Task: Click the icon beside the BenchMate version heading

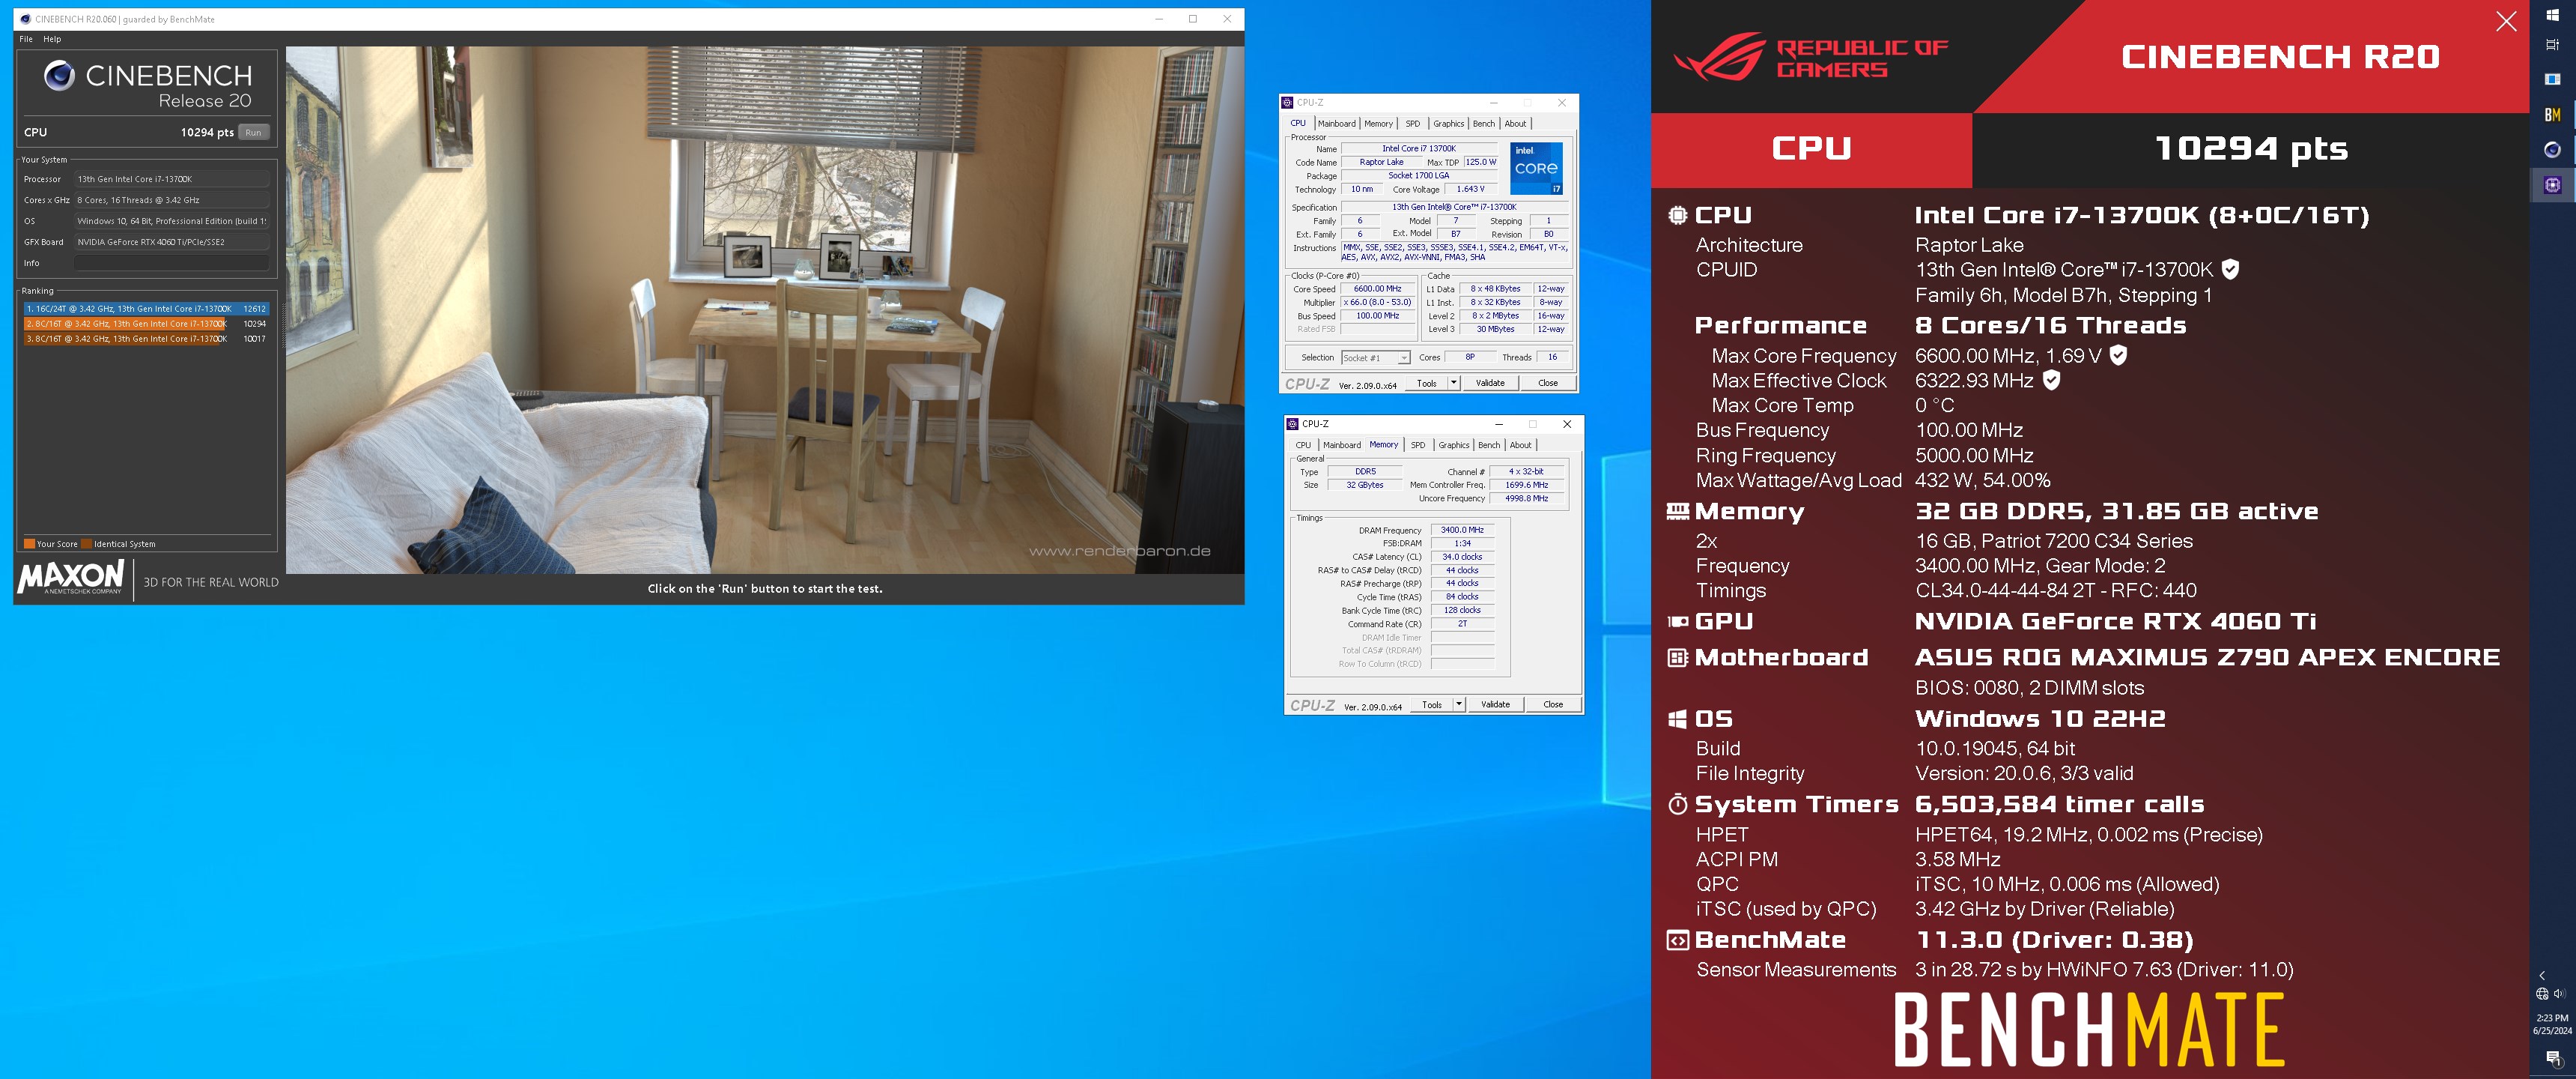Action: (x=1677, y=940)
